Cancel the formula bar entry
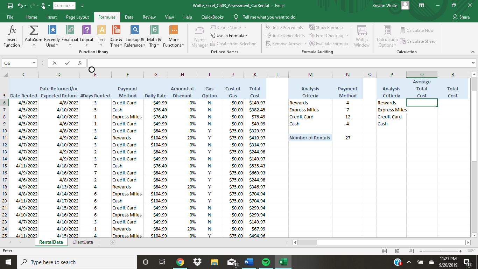The height and width of the screenshot is (269, 478). [55, 63]
